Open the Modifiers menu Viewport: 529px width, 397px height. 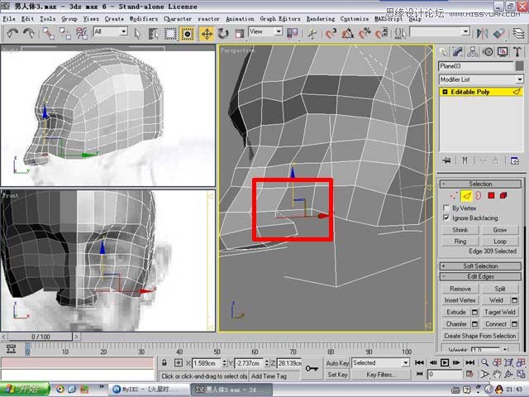tap(144, 19)
